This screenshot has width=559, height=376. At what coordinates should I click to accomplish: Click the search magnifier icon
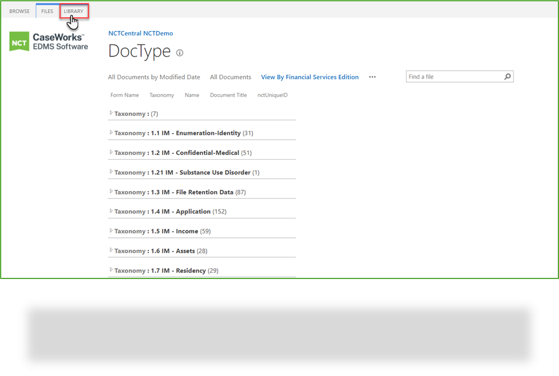(x=507, y=76)
